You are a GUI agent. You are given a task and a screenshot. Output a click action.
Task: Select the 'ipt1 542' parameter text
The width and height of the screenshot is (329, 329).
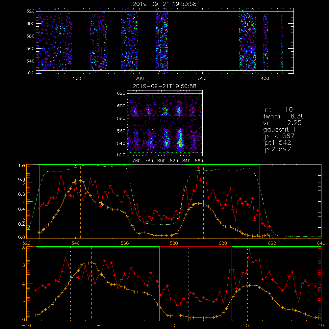click(x=277, y=143)
